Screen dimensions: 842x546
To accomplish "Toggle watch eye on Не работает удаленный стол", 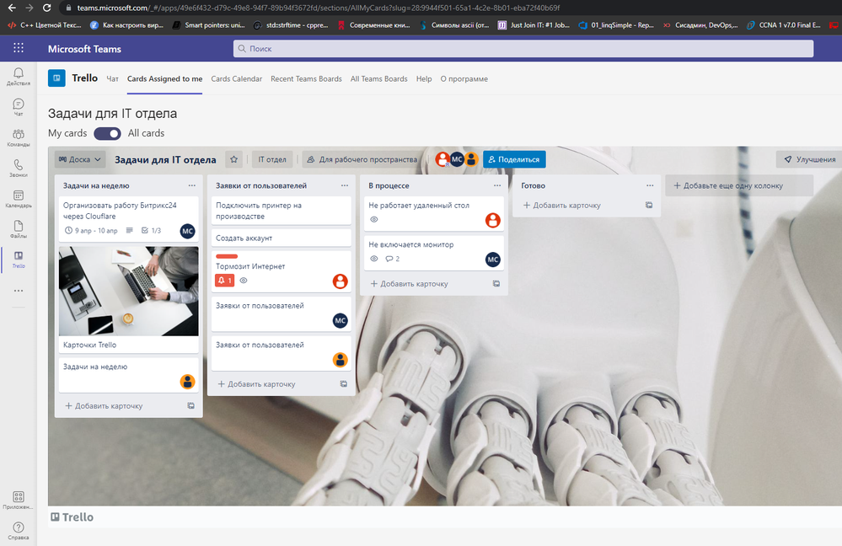I will point(374,220).
